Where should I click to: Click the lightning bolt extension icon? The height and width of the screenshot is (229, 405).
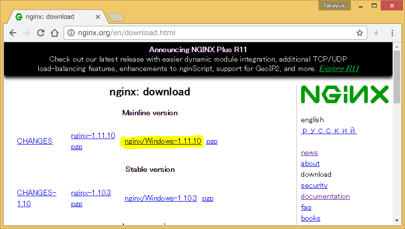[x=376, y=33]
